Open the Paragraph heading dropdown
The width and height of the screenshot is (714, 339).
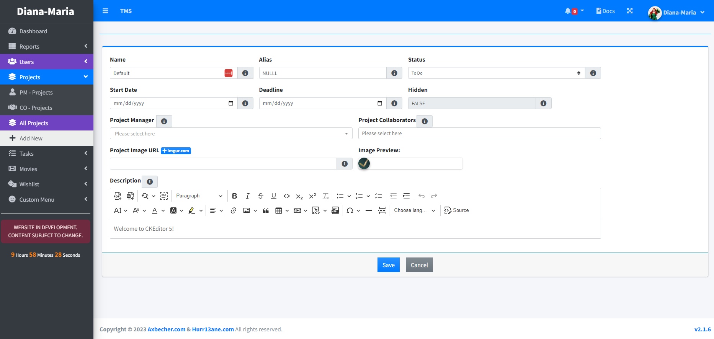click(199, 196)
